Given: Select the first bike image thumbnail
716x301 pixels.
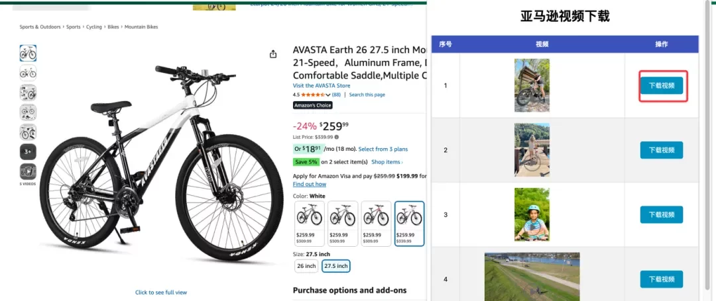Looking at the screenshot, I should coord(28,53).
